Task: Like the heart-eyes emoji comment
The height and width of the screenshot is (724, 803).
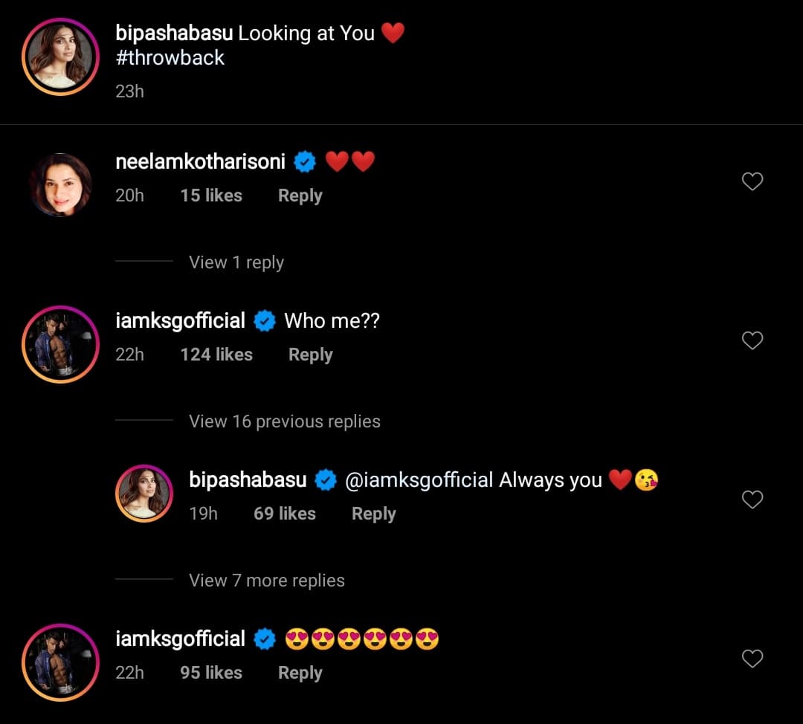Action: (752, 659)
